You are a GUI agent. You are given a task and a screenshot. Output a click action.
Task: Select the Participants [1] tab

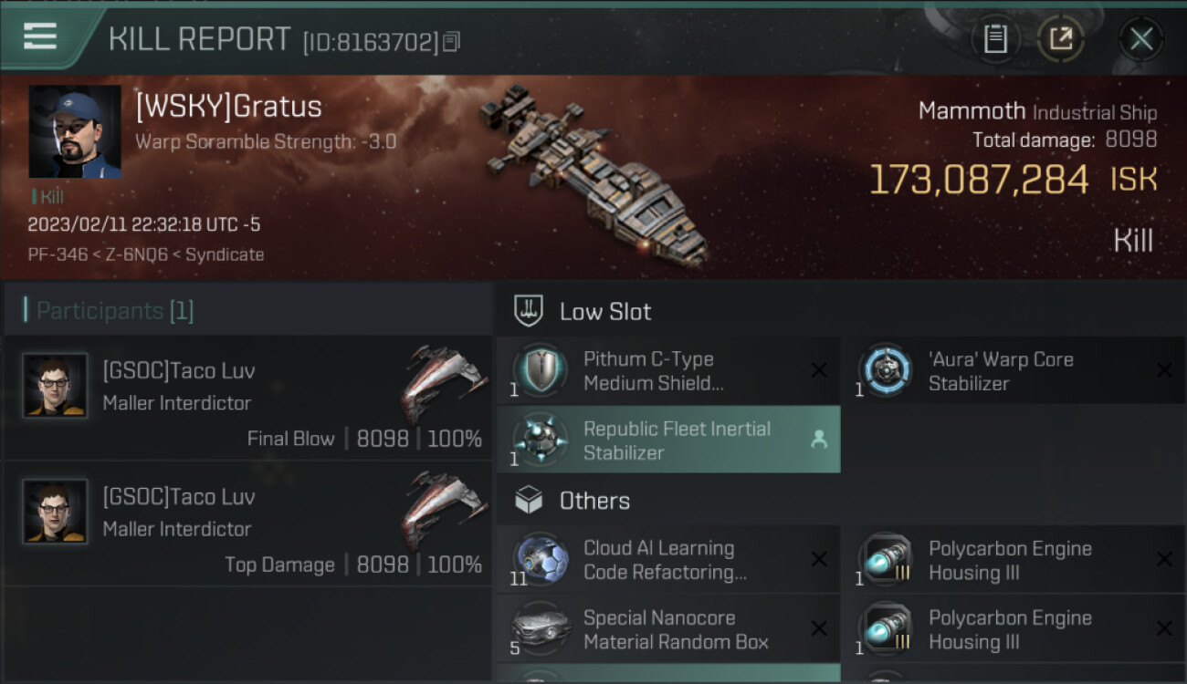tap(115, 311)
